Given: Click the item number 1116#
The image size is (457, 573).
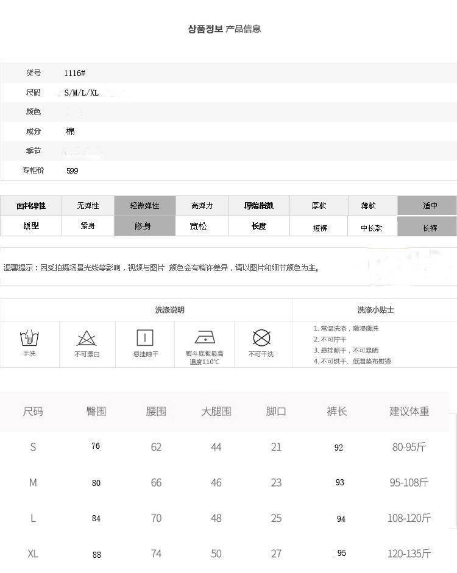Looking at the screenshot, I should [x=74, y=73].
